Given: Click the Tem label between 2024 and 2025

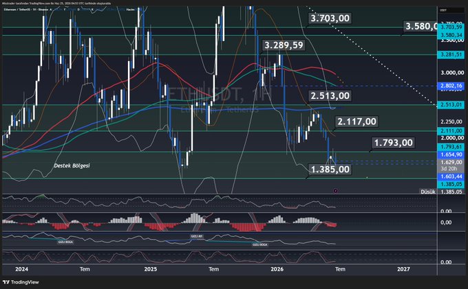Looking at the screenshot, I should click(85, 269).
